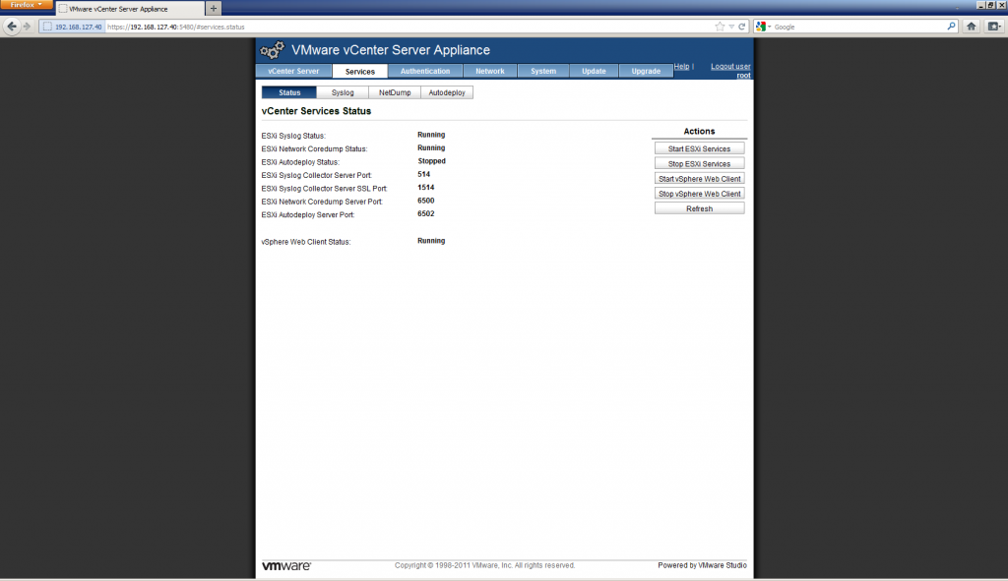Screen dimensions: 1008x581
Task: Click the 'vSphere Web Client Status:' label
Action: coord(306,242)
